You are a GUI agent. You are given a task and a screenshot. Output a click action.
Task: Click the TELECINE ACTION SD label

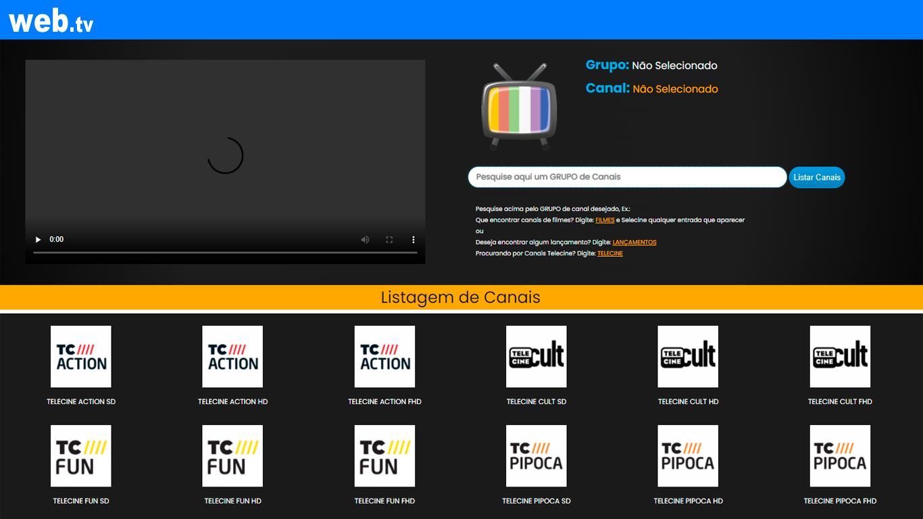tap(81, 401)
